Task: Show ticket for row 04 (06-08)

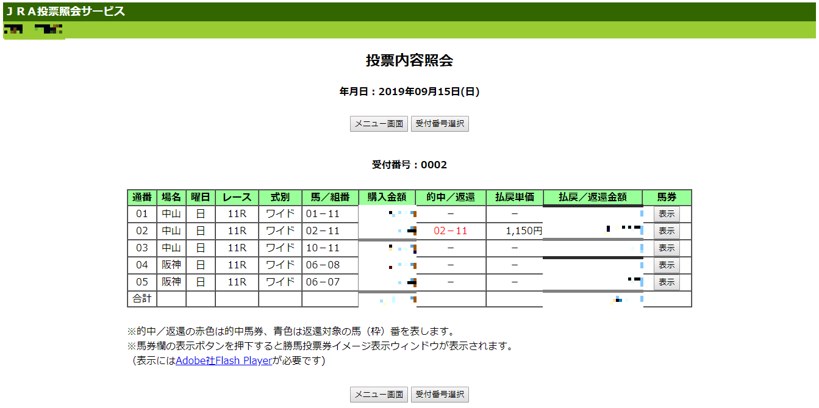Action: tap(667, 265)
